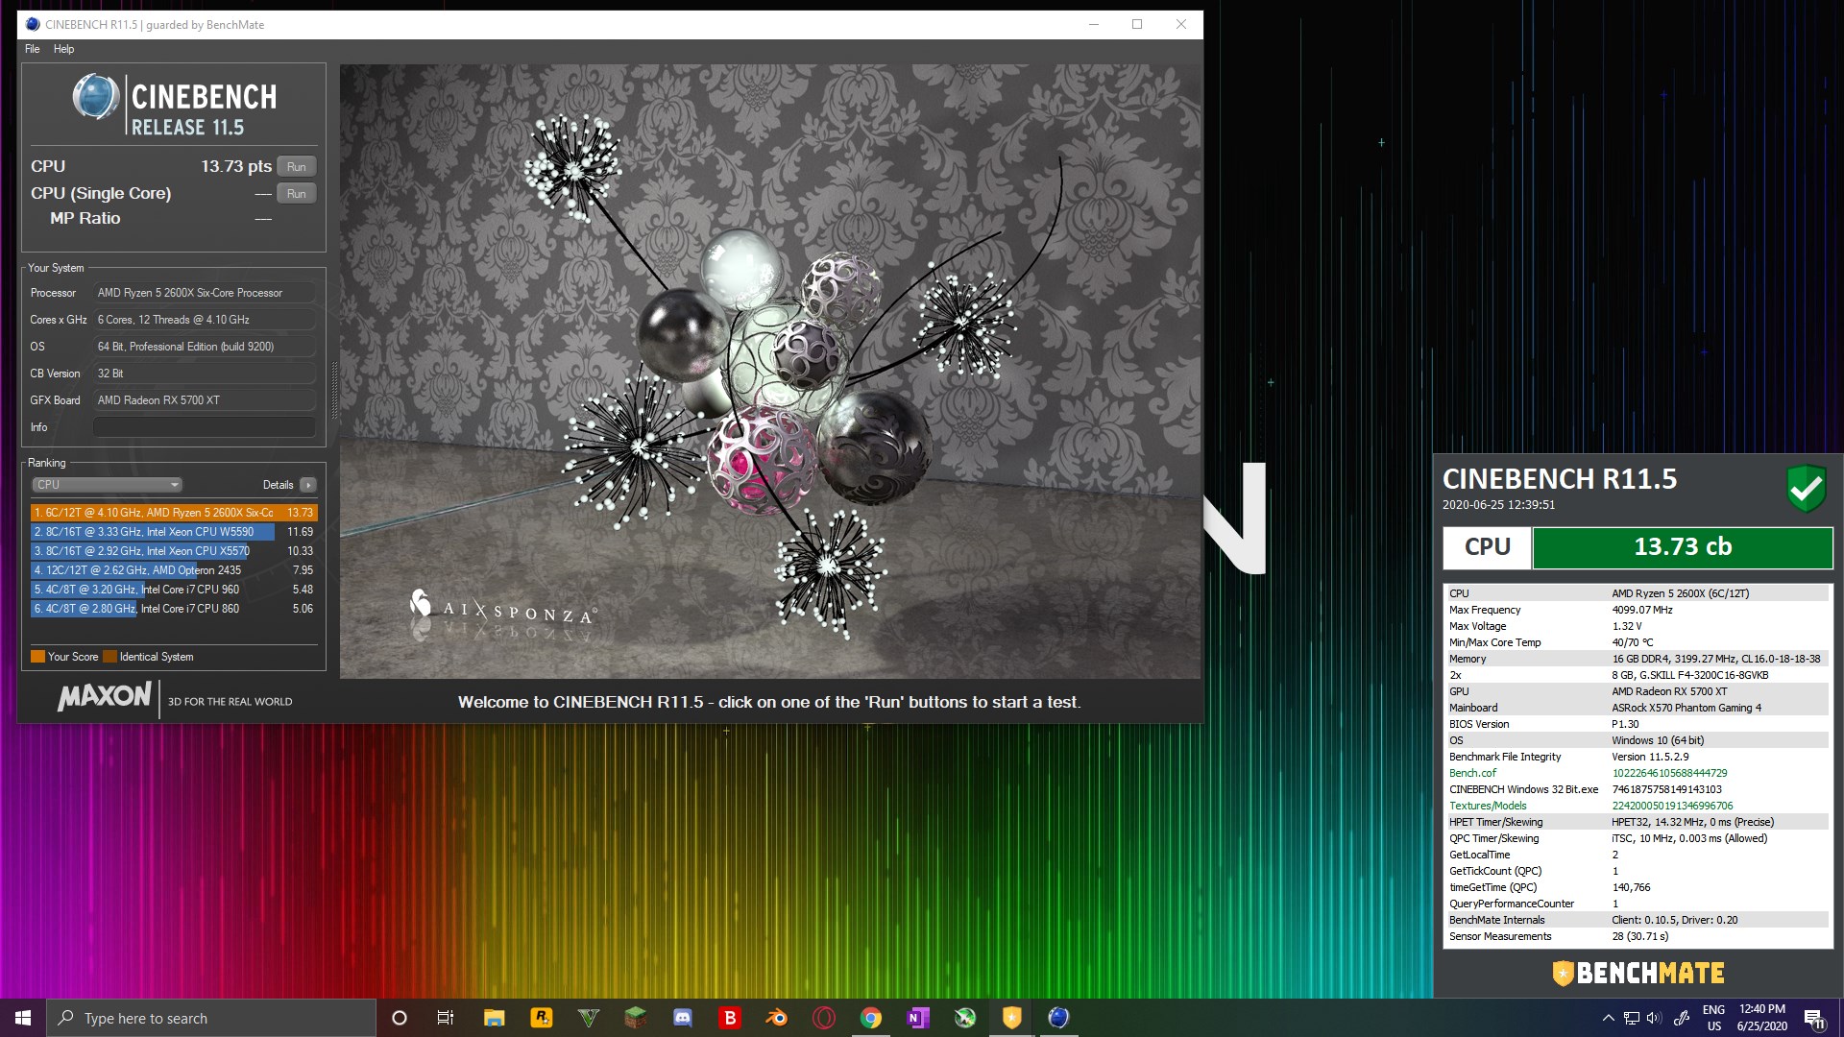Click the GFX Board Radeon RX 5700 XT field
The height and width of the screenshot is (1037, 1844).
pos(205,400)
